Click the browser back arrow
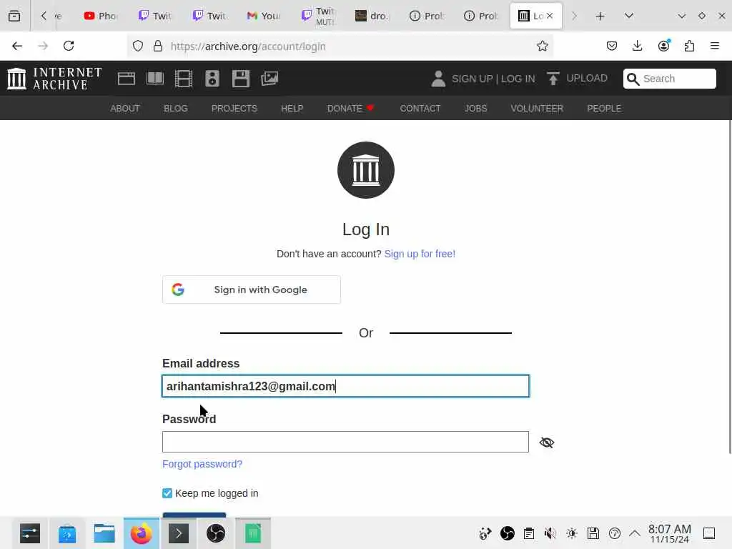This screenshot has width=732, height=549. (x=17, y=46)
